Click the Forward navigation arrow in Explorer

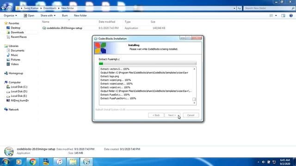tap(9, 8)
